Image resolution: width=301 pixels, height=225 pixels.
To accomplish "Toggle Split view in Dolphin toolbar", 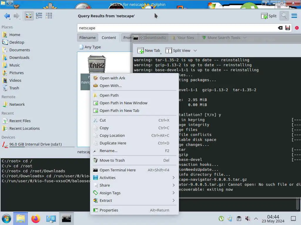I will click(x=269, y=16).
